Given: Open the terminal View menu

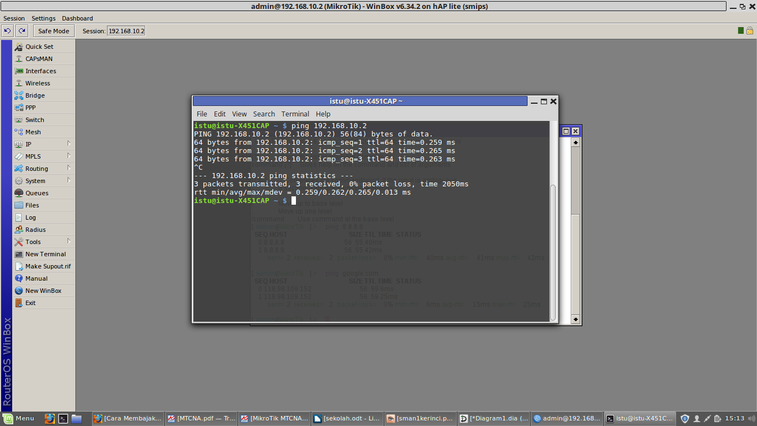Looking at the screenshot, I should click(239, 114).
